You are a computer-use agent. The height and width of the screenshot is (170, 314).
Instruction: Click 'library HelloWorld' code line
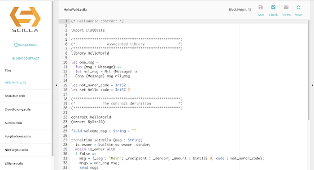[90, 53]
